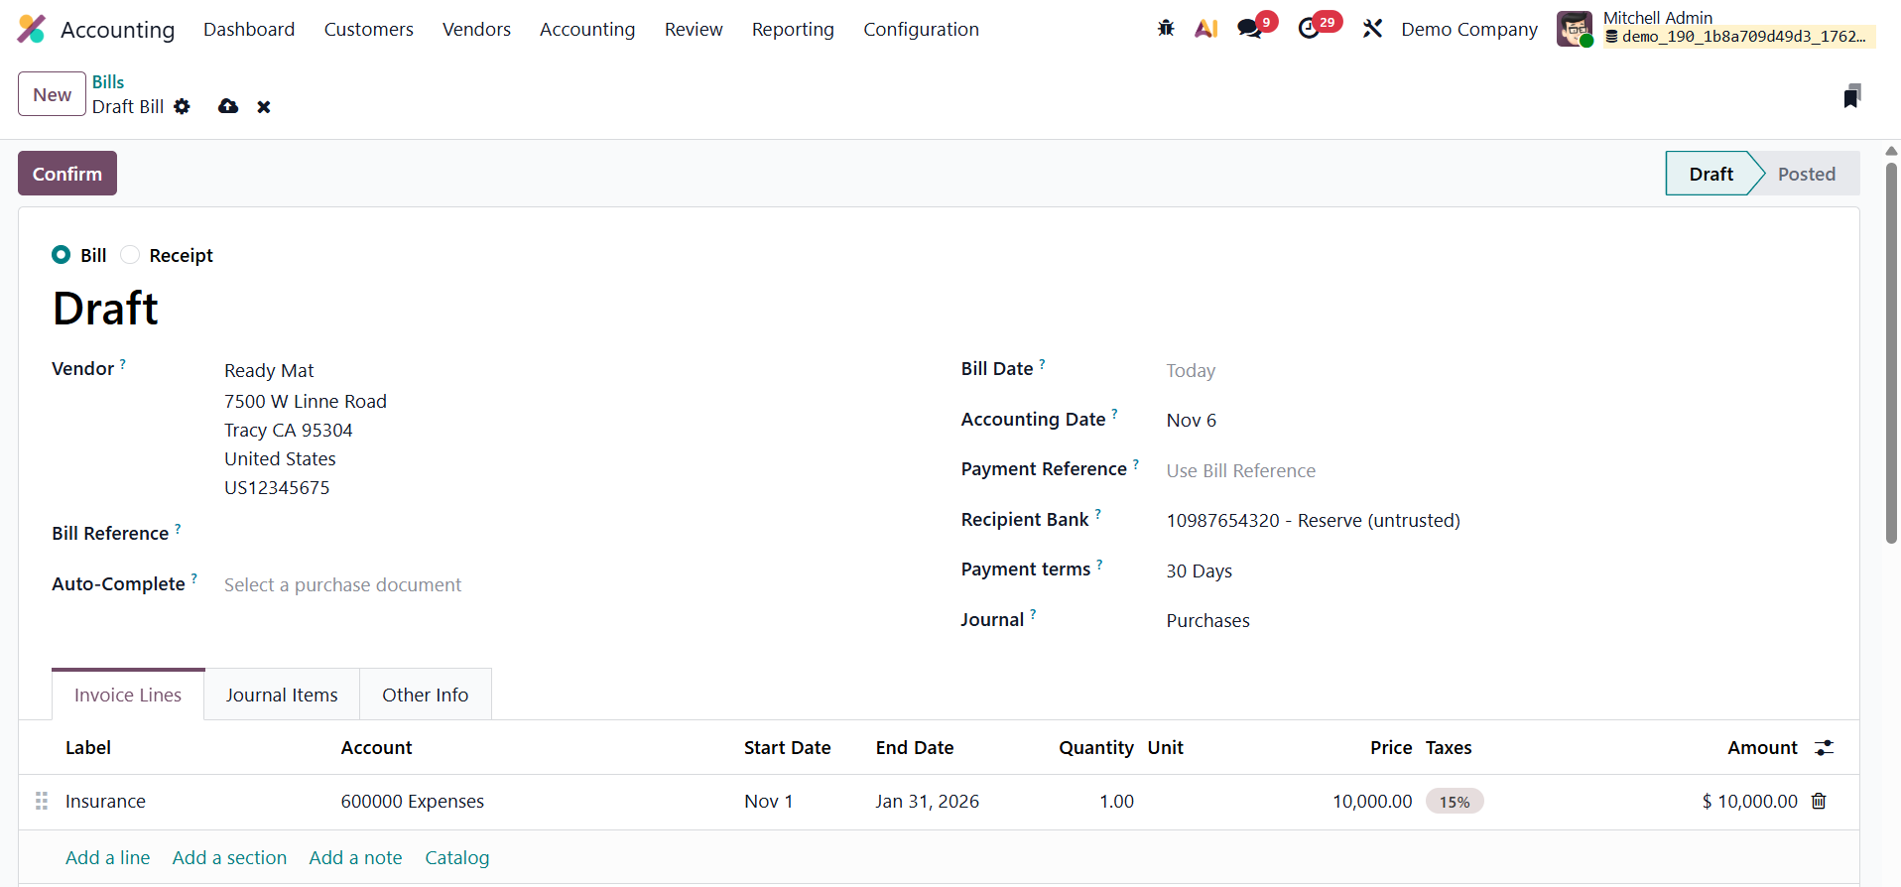The image size is (1901, 887).
Task: Open the debug bug icon menu
Action: 1166,29
